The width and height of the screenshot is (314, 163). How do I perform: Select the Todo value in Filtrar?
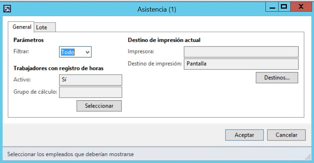tap(68, 52)
